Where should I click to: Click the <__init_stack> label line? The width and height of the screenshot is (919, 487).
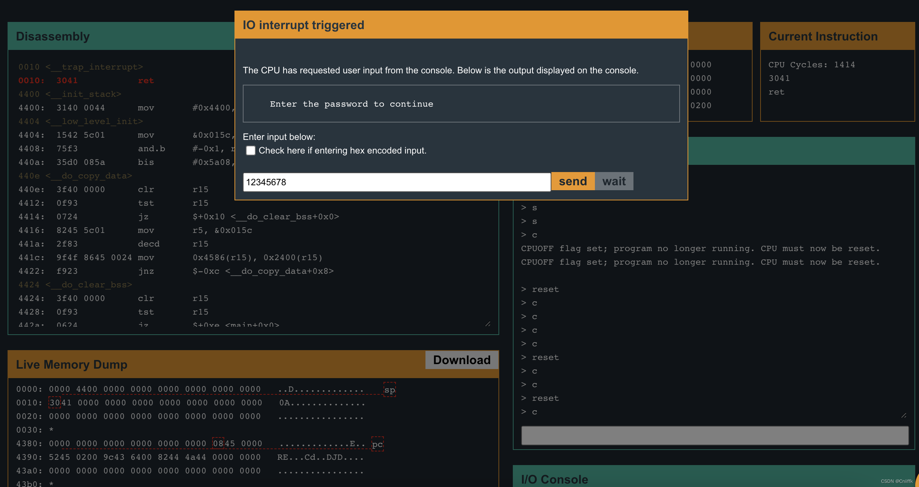click(x=70, y=94)
